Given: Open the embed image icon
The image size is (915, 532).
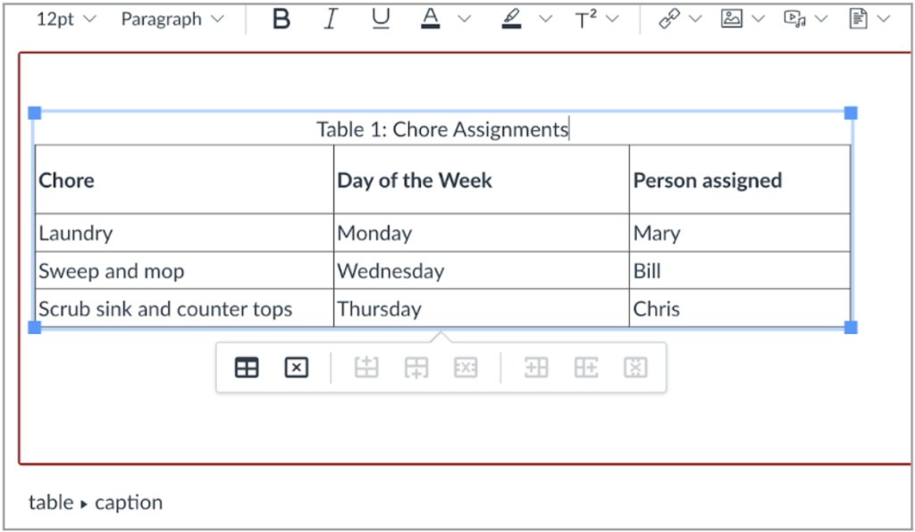Looking at the screenshot, I should tap(733, 19).
